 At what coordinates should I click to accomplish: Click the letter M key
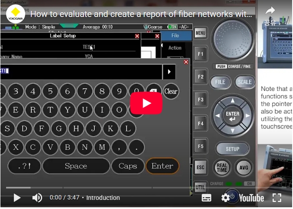coord(102,147)
